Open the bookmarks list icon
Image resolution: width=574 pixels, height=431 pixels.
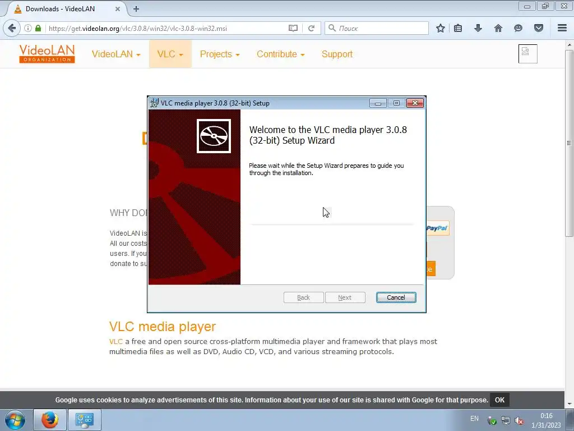458,28
